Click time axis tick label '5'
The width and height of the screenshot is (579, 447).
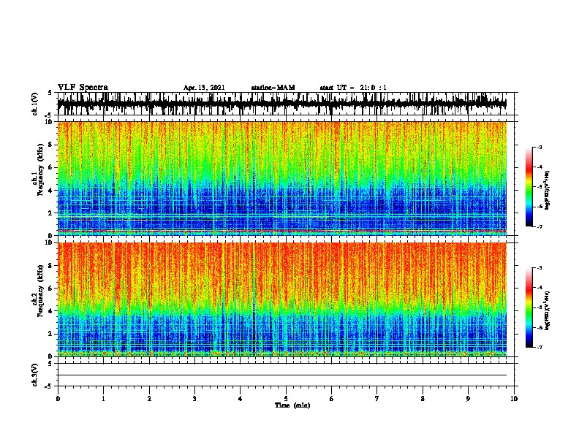(x=286, y=399)
